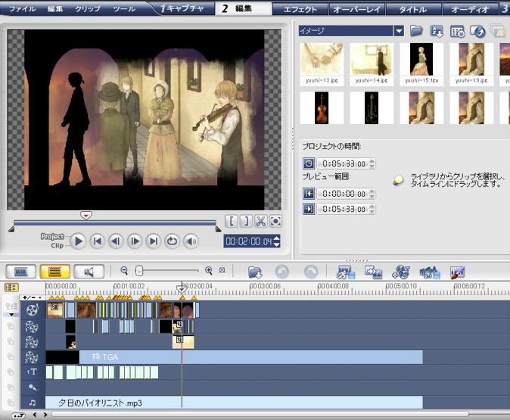
Task: Select the yuuhi-19.jpg thumbnail
Action: point(471,64)
